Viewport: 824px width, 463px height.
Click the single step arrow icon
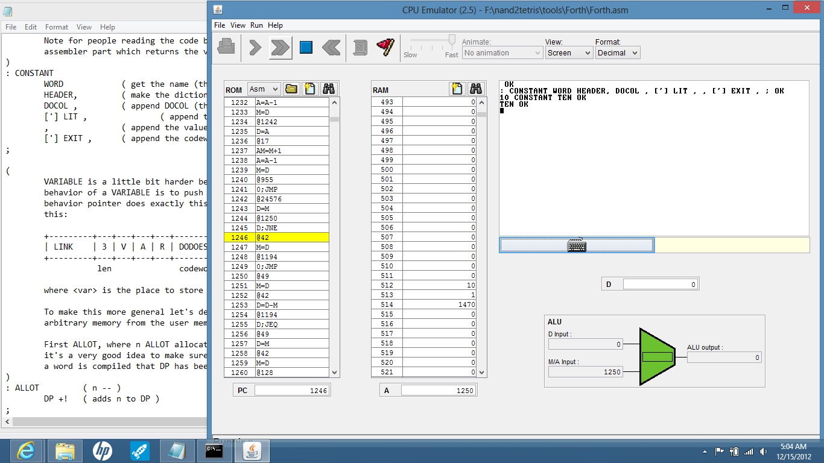tap(255, 48)
